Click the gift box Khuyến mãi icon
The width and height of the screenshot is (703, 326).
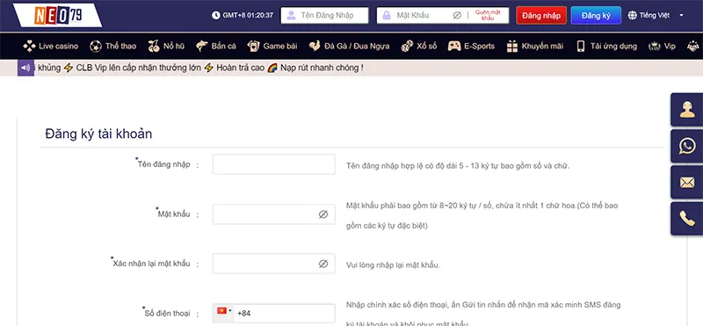point(512,47)
